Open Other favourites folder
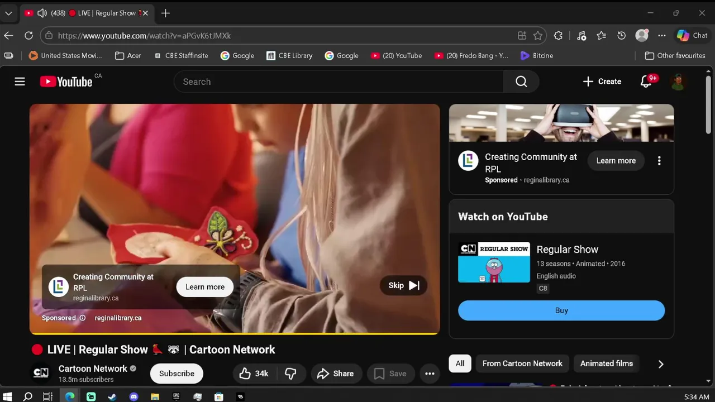Screen dimensions: 715x402 pos(675,55)
